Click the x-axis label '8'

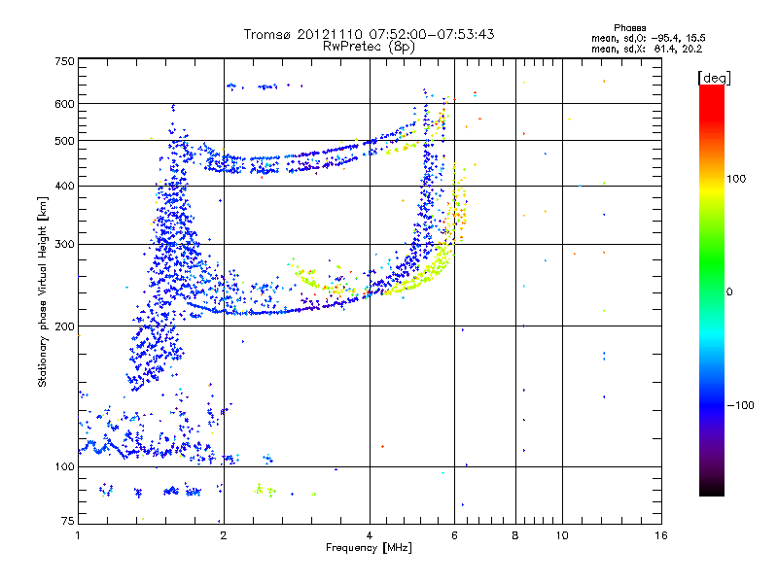(x=515, y=535)
